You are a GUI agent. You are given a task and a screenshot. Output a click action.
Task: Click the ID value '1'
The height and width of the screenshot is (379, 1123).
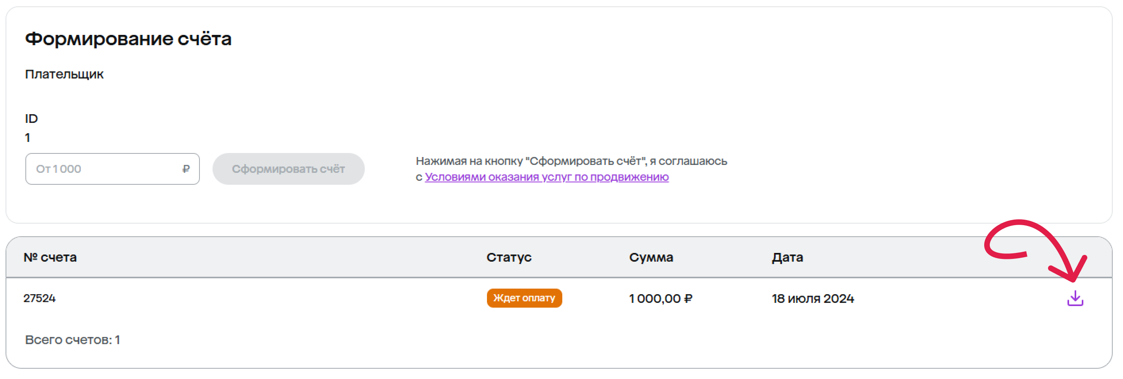(27, 138)
